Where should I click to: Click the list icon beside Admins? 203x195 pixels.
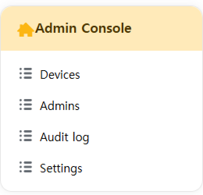pyautogui.click(x=26, y=105)
